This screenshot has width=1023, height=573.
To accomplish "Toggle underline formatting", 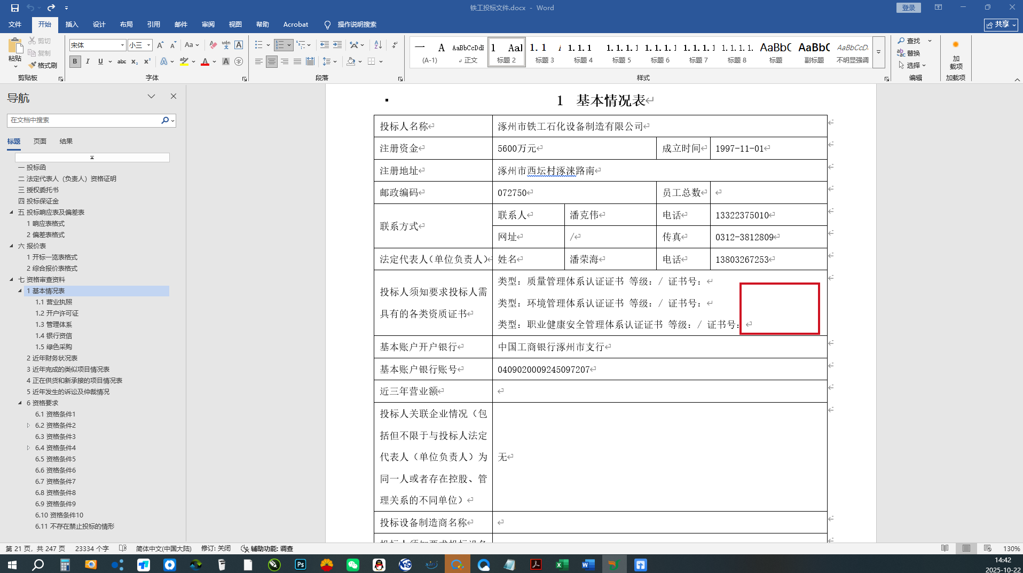I will click(100, 61).
